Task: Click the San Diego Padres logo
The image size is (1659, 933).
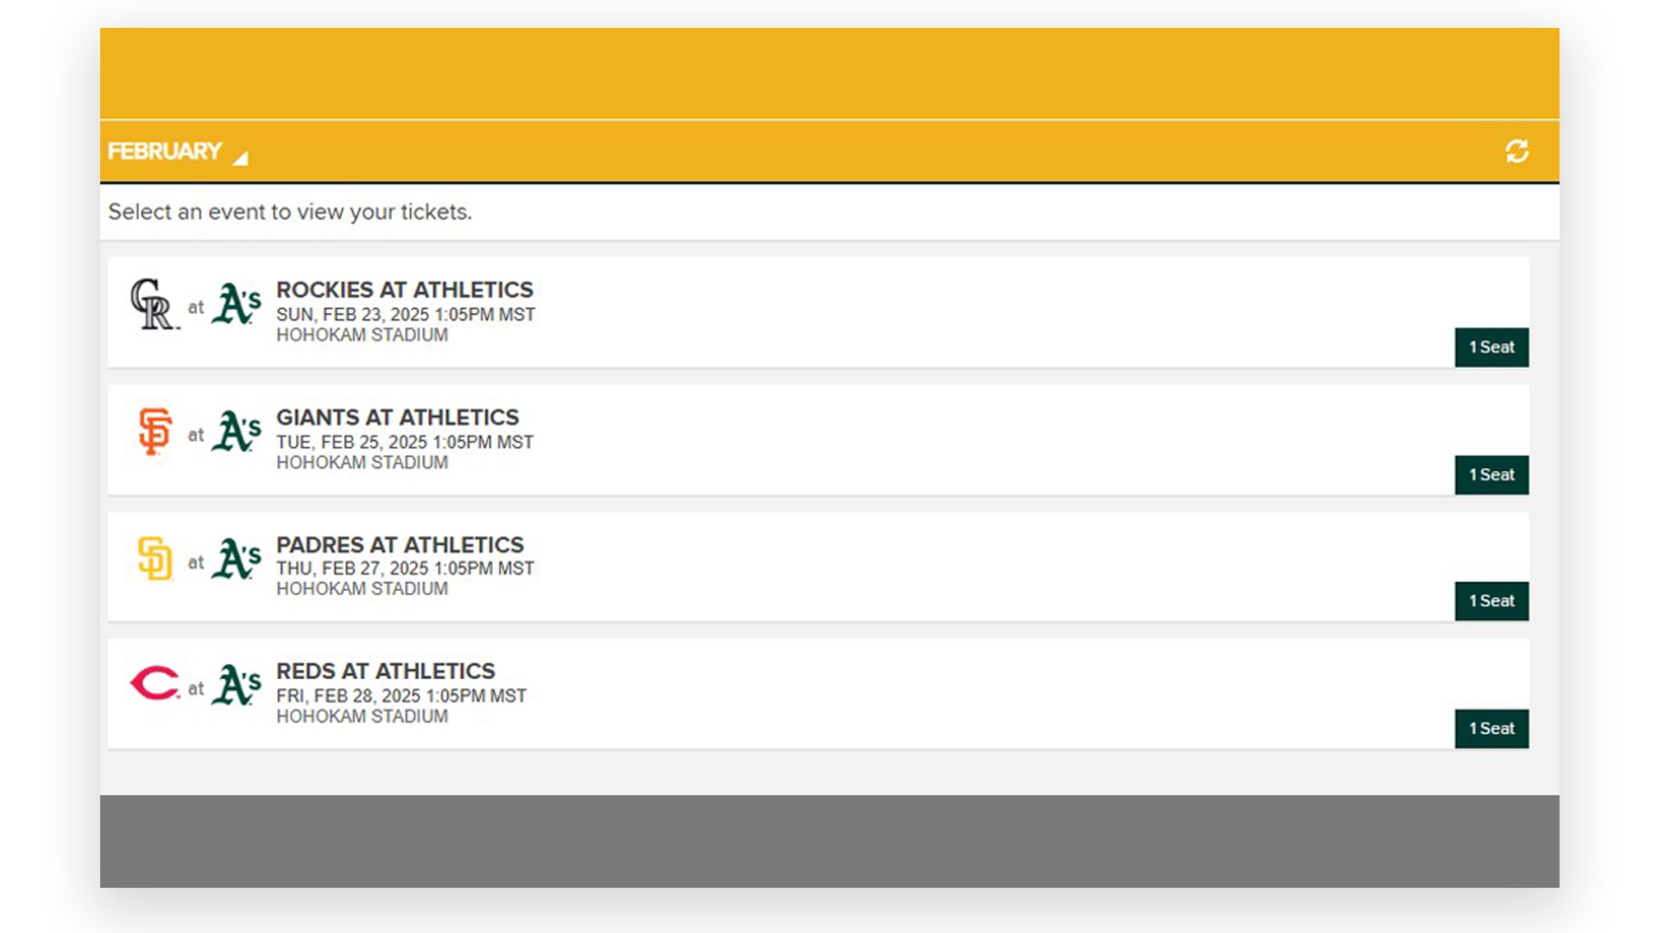Action: (x=156, y=558)
